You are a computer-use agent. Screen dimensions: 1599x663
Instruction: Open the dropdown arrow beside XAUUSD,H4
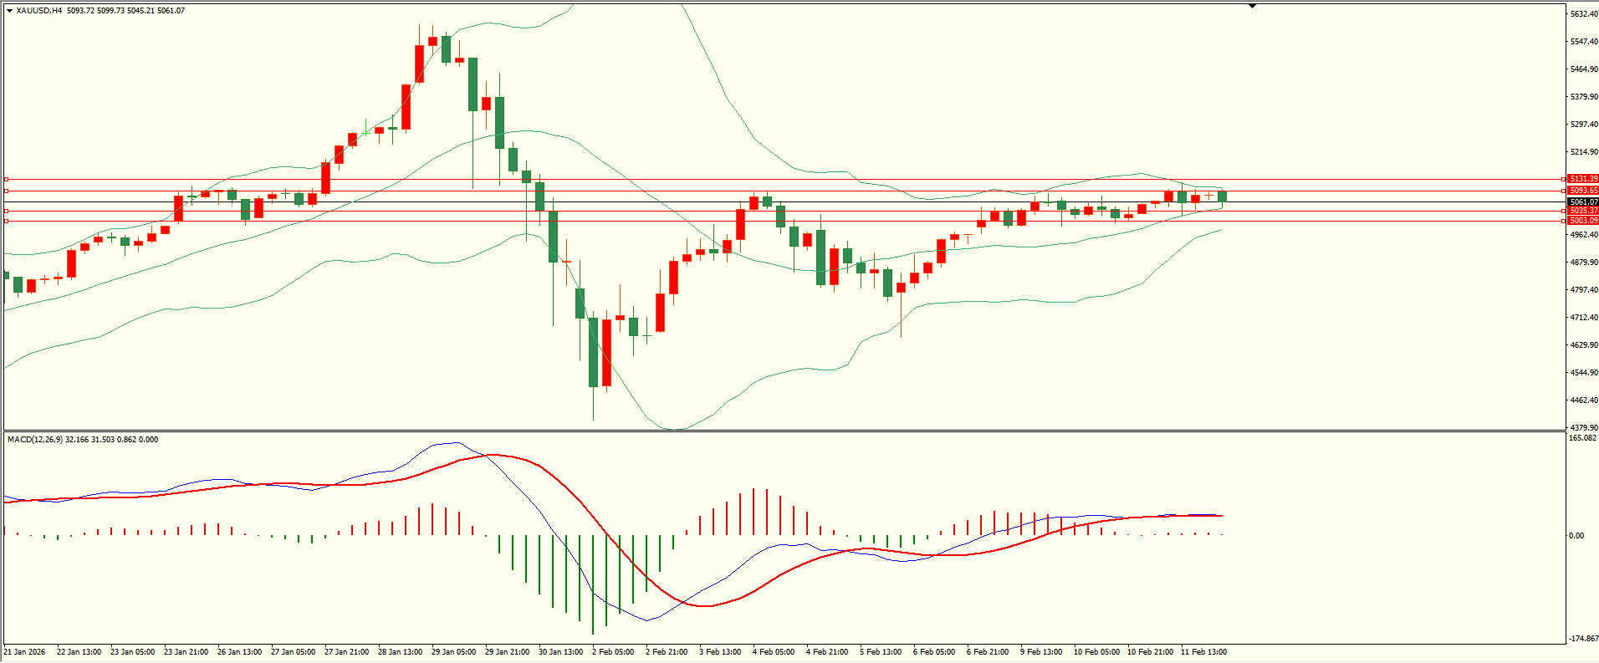tap(9, 11)
